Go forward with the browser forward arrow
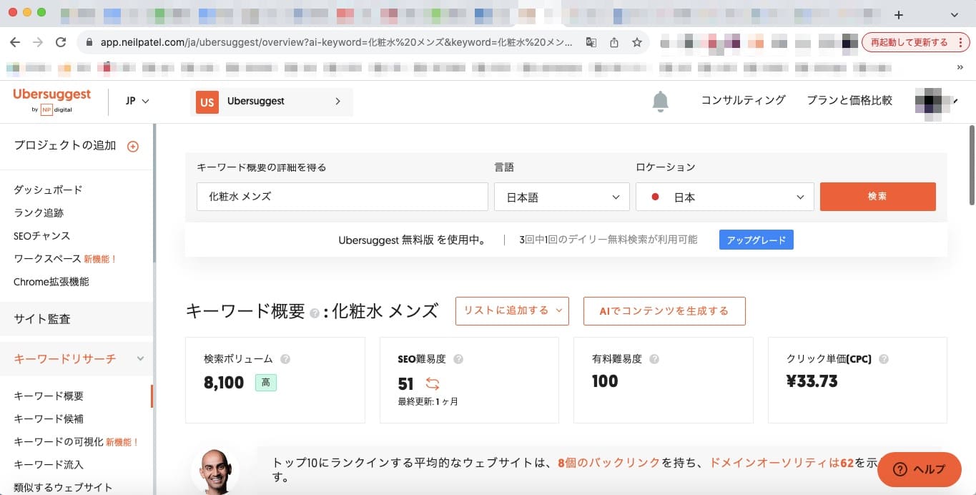 click(38, 42)
